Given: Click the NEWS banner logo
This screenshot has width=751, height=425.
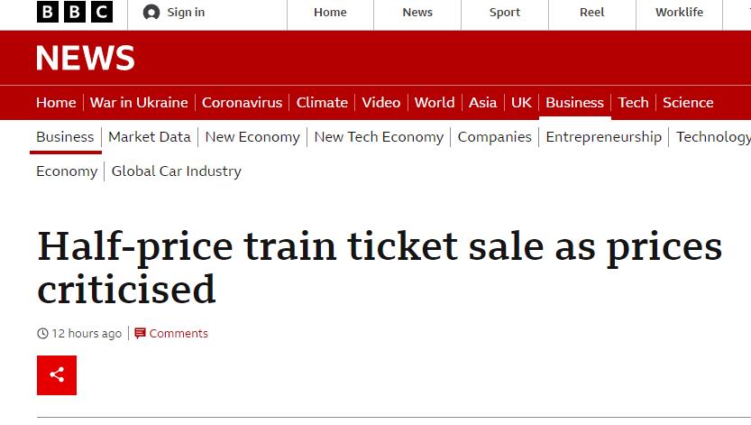Looking at the screenshot, I should click(x=86, y=58).
